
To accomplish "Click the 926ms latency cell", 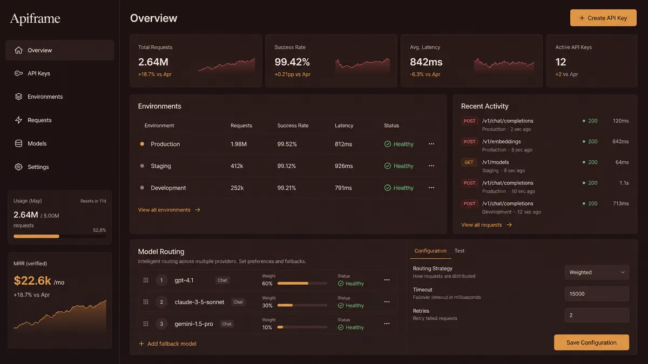I will pyautogui.click(x=343, y=166).
